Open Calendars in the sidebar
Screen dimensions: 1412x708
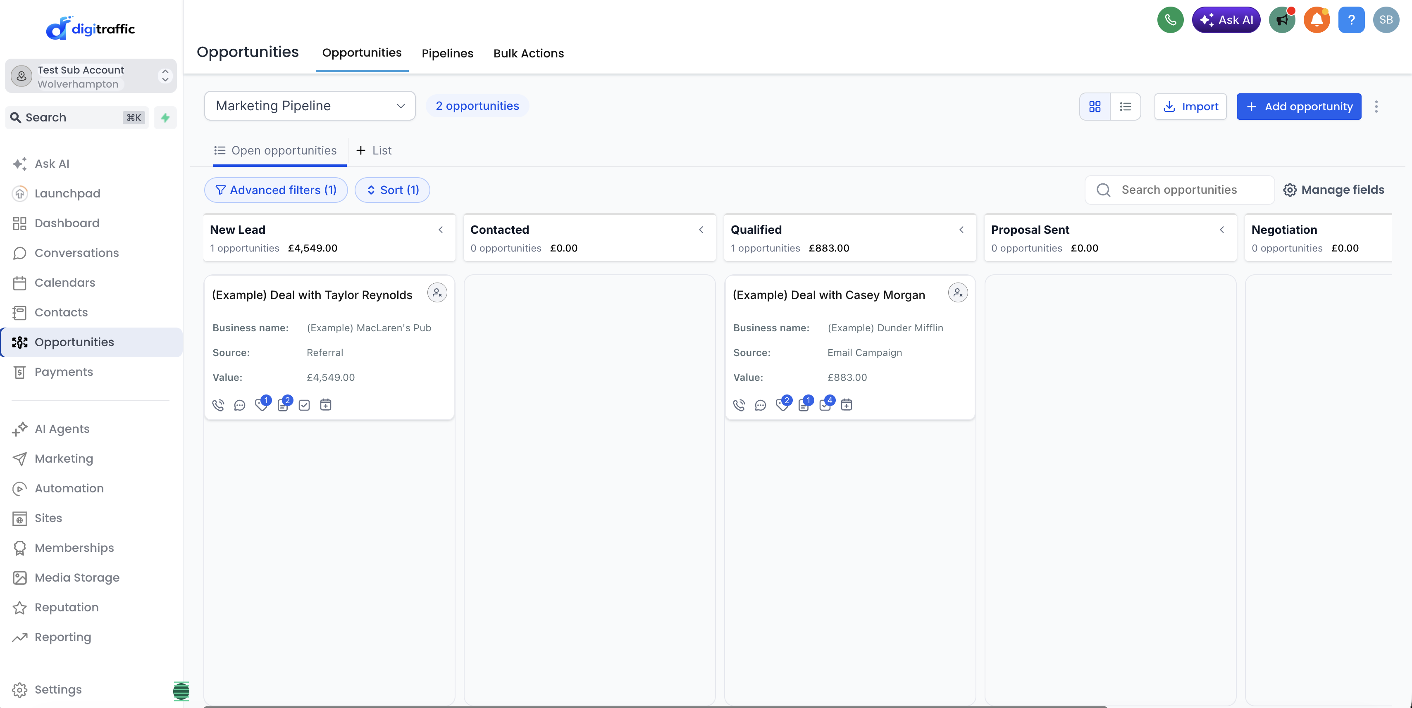tap(91, 283)
